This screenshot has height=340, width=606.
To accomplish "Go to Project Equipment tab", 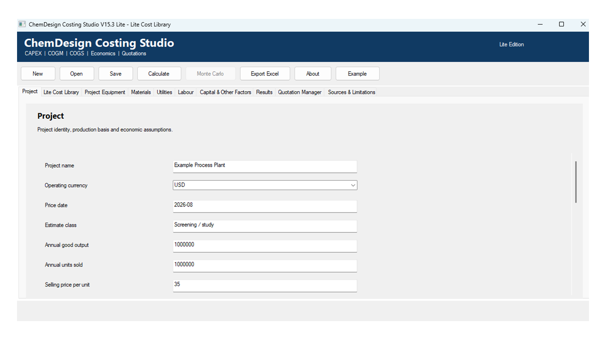I will click(x=105, y=92).
